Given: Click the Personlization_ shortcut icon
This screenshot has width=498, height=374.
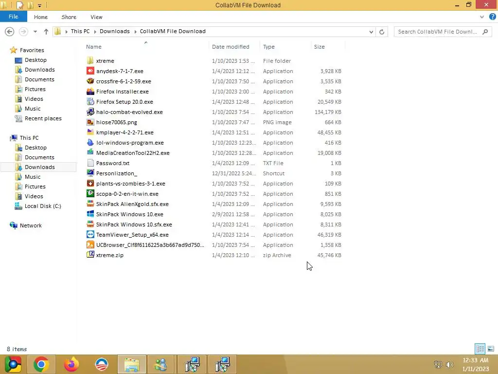Looking at the screenshot, I should click(90, 173).
